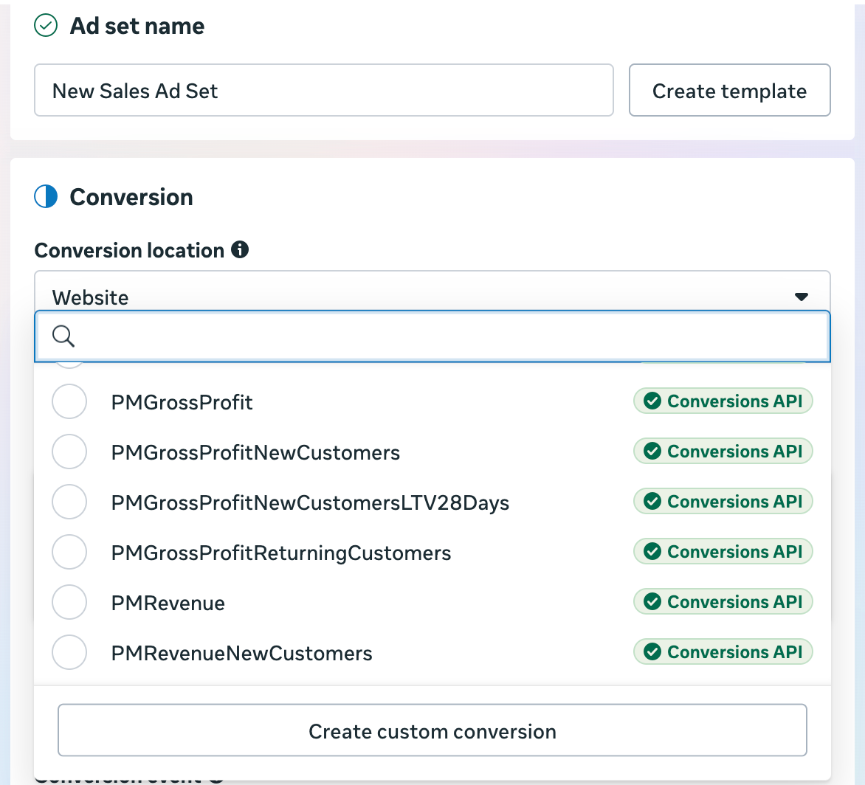
Task: Click the badge next to PMGrossProfitReturningCustomers
Action: [723, 551]
